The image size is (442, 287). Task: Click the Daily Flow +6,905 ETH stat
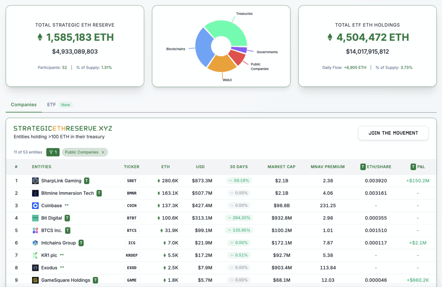[344, 68]
